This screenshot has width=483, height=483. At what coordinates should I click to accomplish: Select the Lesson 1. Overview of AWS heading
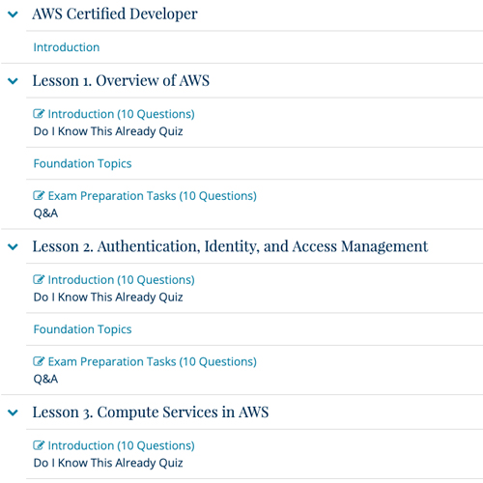121,80
